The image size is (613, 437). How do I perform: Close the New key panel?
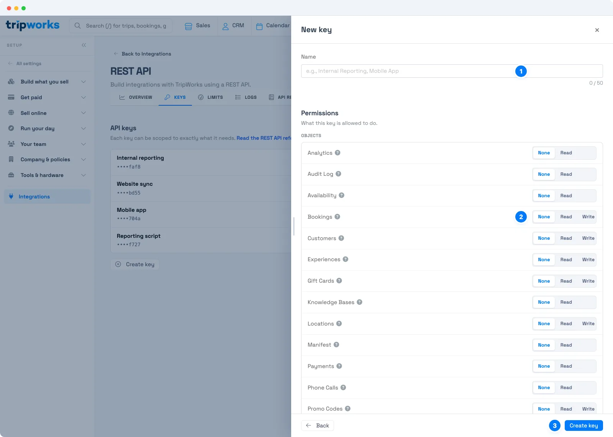[x=597, y=30]
